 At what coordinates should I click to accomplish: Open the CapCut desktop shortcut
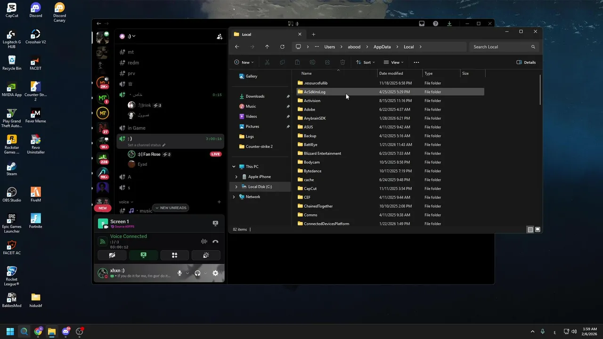[x=12, y=10]
